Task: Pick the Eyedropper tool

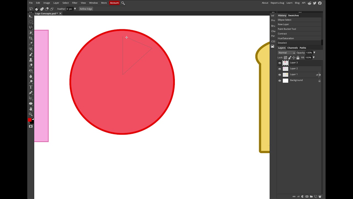Action: 31,44
